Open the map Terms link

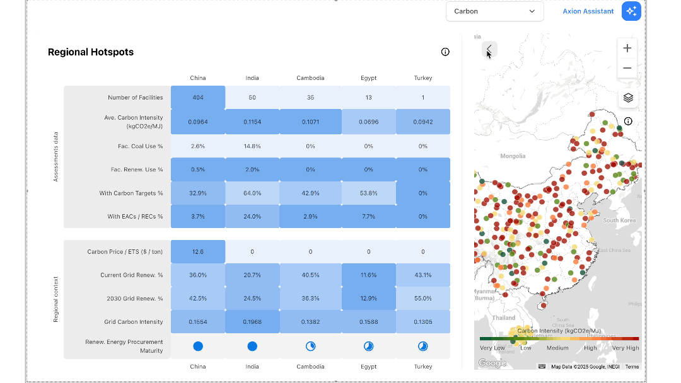(x=632, y=367)
